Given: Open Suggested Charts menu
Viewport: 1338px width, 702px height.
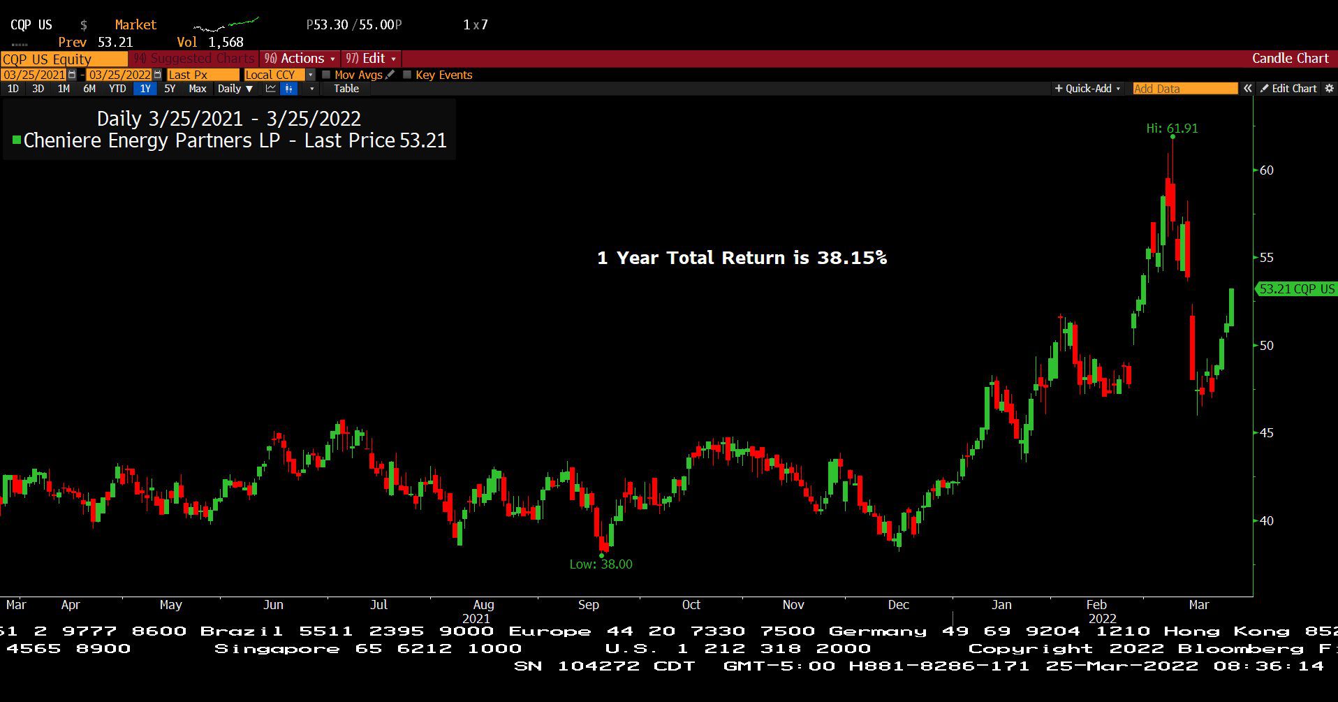Looking at the screenshot, I should [193, 59].
